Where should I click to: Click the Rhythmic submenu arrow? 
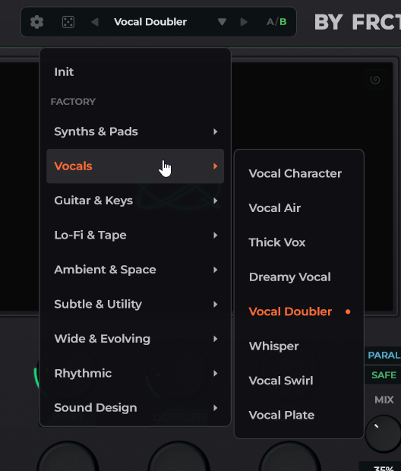(x=215, y=373)
